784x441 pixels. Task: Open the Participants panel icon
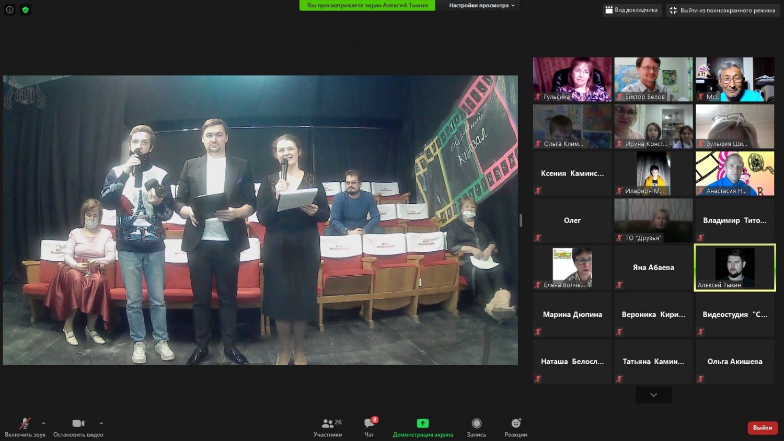(x=328, y=424)
